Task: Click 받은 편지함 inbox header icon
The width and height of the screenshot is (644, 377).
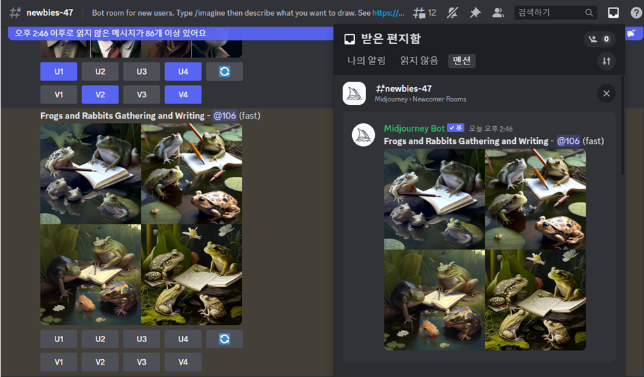Action: (349, 39)
